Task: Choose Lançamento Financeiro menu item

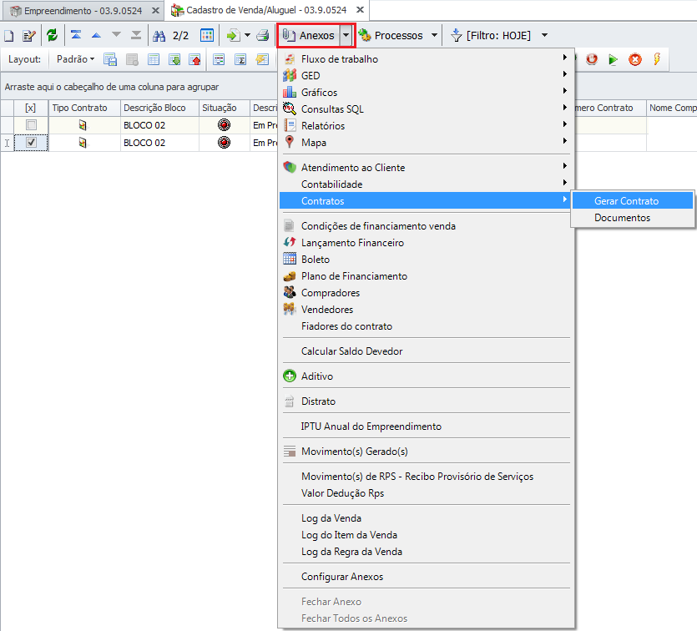Action: [426, 243]
